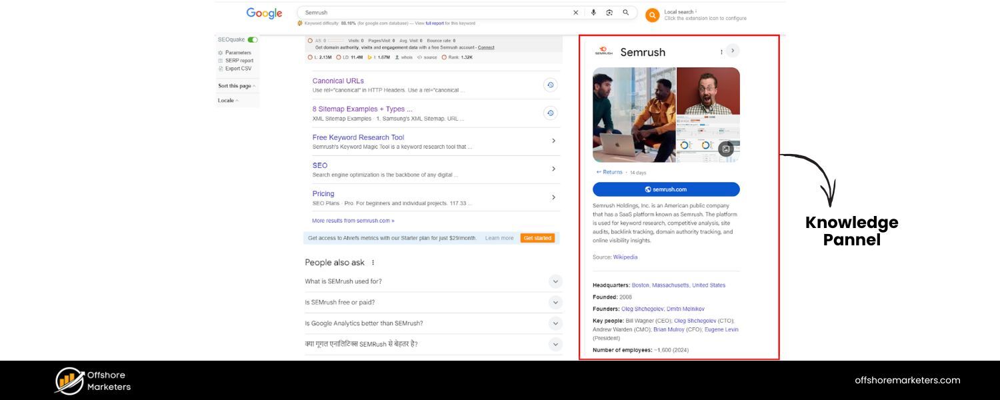Viewport: 1000px width, 400px height.
Task: Click the orange Semrush extension icon
Action: (652, 15)
